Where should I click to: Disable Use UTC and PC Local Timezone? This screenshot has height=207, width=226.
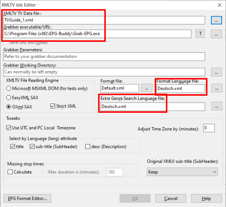pos(9,128)
